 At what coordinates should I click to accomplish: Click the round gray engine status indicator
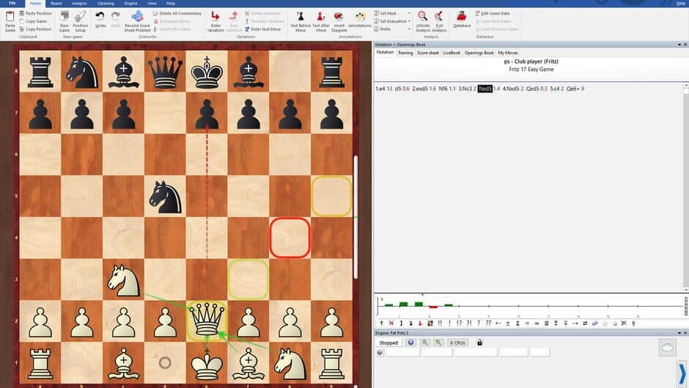(380, 352)
